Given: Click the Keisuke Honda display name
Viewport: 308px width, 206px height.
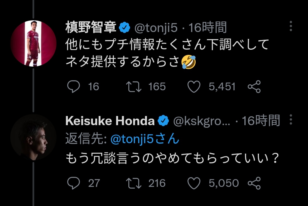Looking at the screenshot, I should click(110, 121).
